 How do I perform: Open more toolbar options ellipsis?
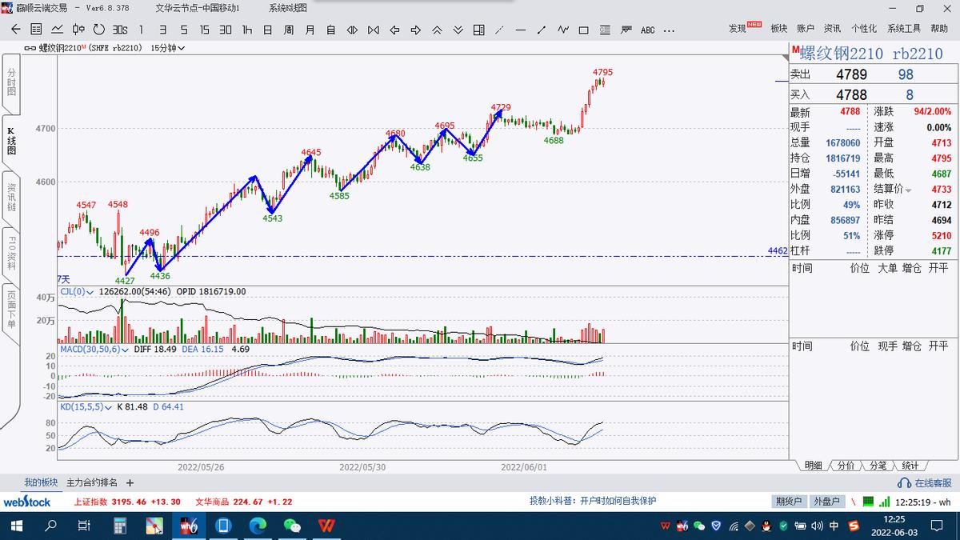tap(668, 30)
